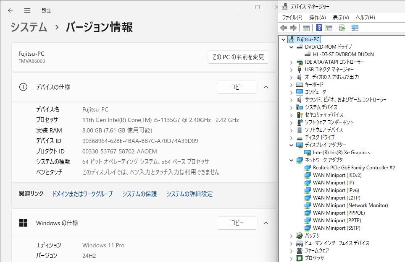Image resolution: width=405 pixels, height=262 pixels.
Task: Click システム breadcrumb in Settings header
Action: coord(29,27)
